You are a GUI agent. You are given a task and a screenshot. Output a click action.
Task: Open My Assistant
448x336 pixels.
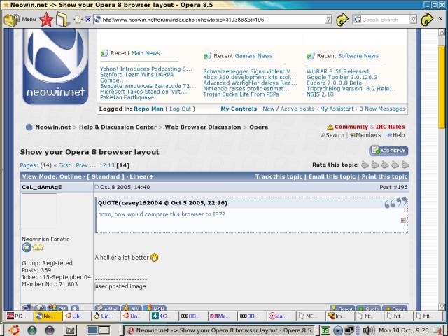tap(337, 109)
